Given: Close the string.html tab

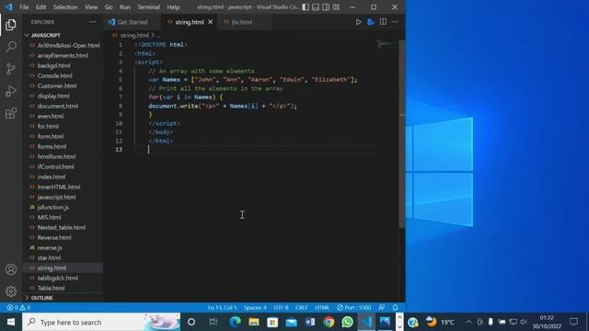Looking at the screenshot, I should (x=211, y=22).
